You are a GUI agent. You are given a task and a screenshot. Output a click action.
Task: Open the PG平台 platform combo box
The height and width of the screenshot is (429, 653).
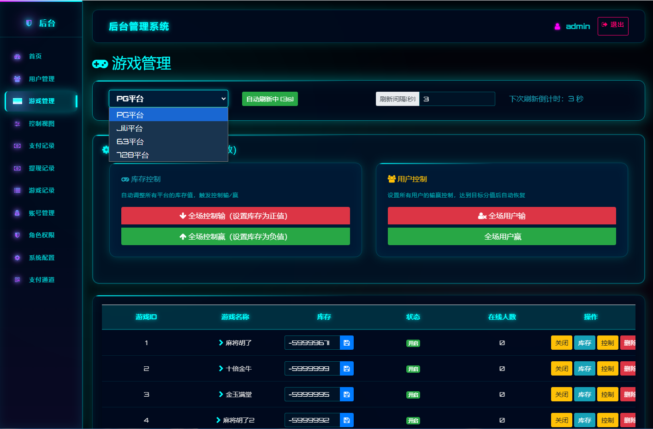pos(168,99)
